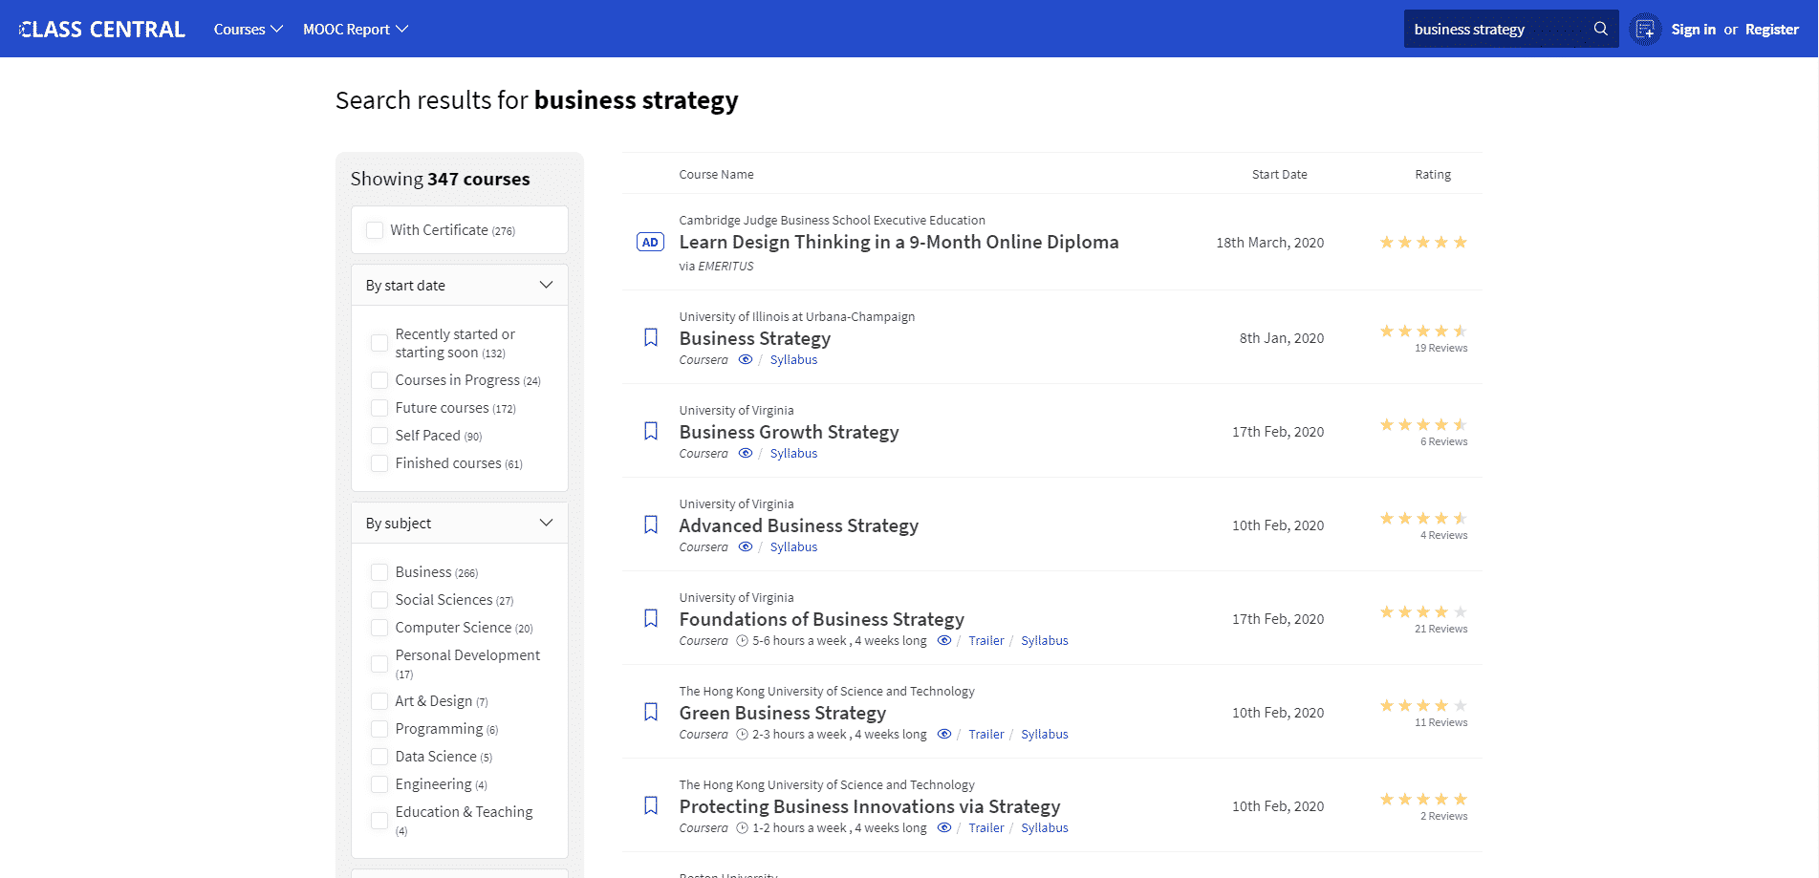Check the Self Paced filter

379,436
